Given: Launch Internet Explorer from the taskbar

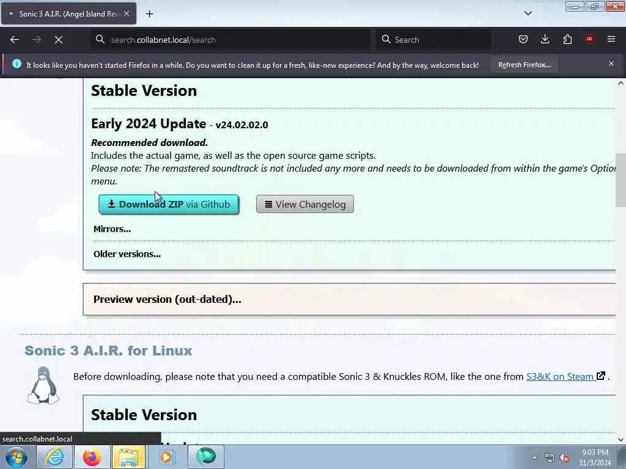Looking at the screenshot, I should coord(54,457).
